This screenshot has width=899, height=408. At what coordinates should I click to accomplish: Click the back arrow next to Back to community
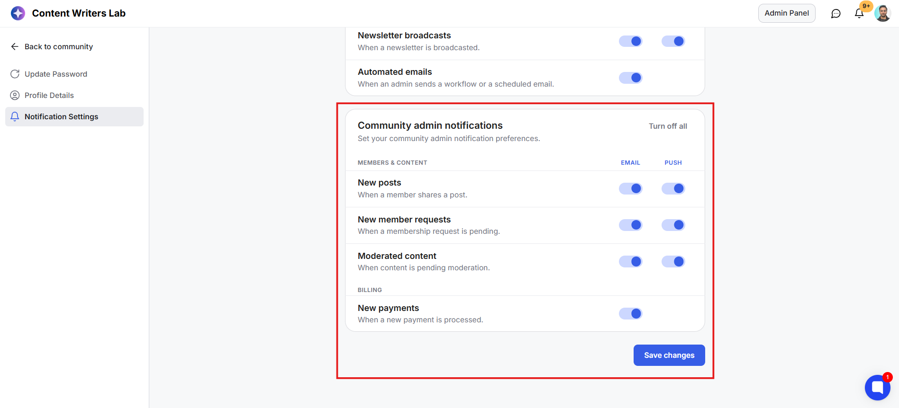(x=15, y=46)
